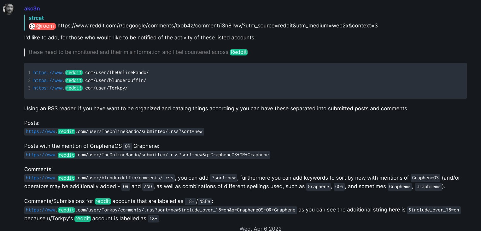Open TheOnlineRando user link in code block

click(91, 72)
